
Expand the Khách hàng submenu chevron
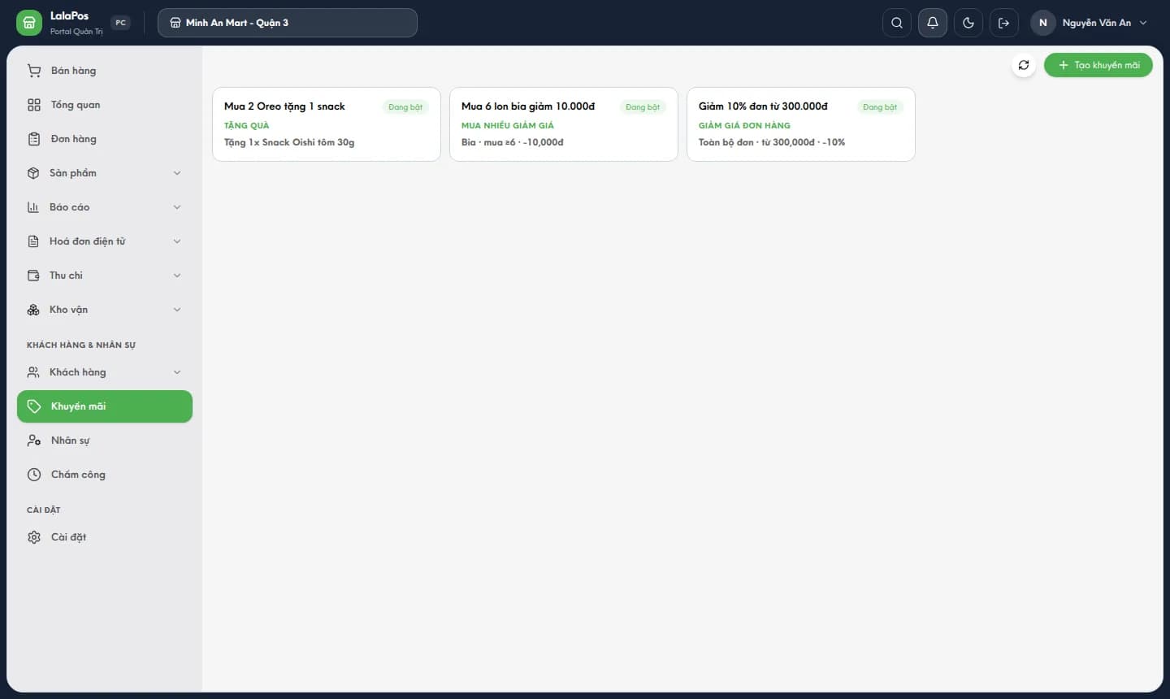[x=177, y=372]
